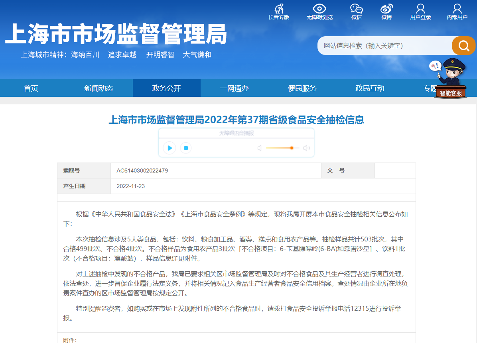
Task: Go to the 首页 home tab
Action: [31, 88]
